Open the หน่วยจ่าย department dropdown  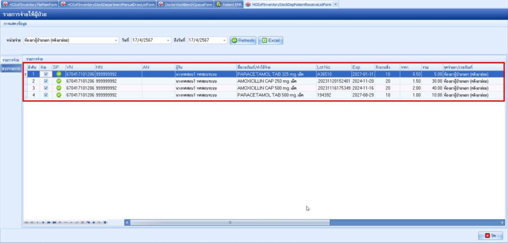116,41
